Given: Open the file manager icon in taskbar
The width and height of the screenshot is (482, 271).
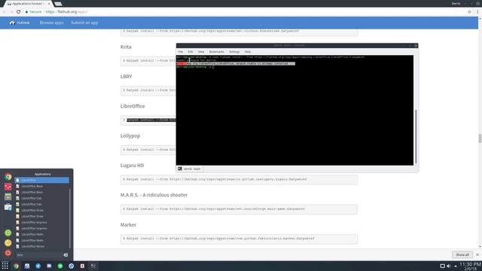Looking at the screenshot, I should (49, 266).
